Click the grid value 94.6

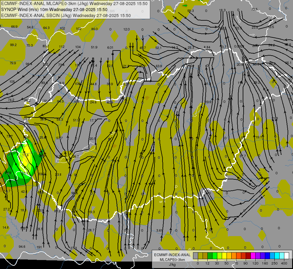[22, 247]
